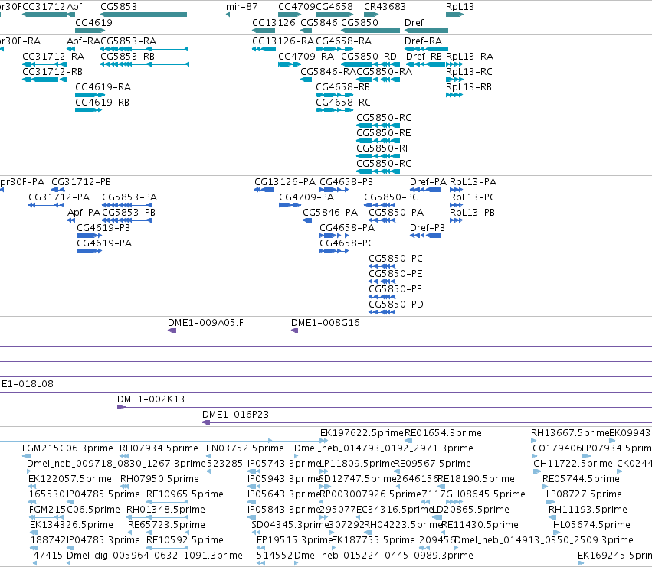Open the Apf-PA protein label
This screenshot has width=652, height=567.
pos(84,213)
